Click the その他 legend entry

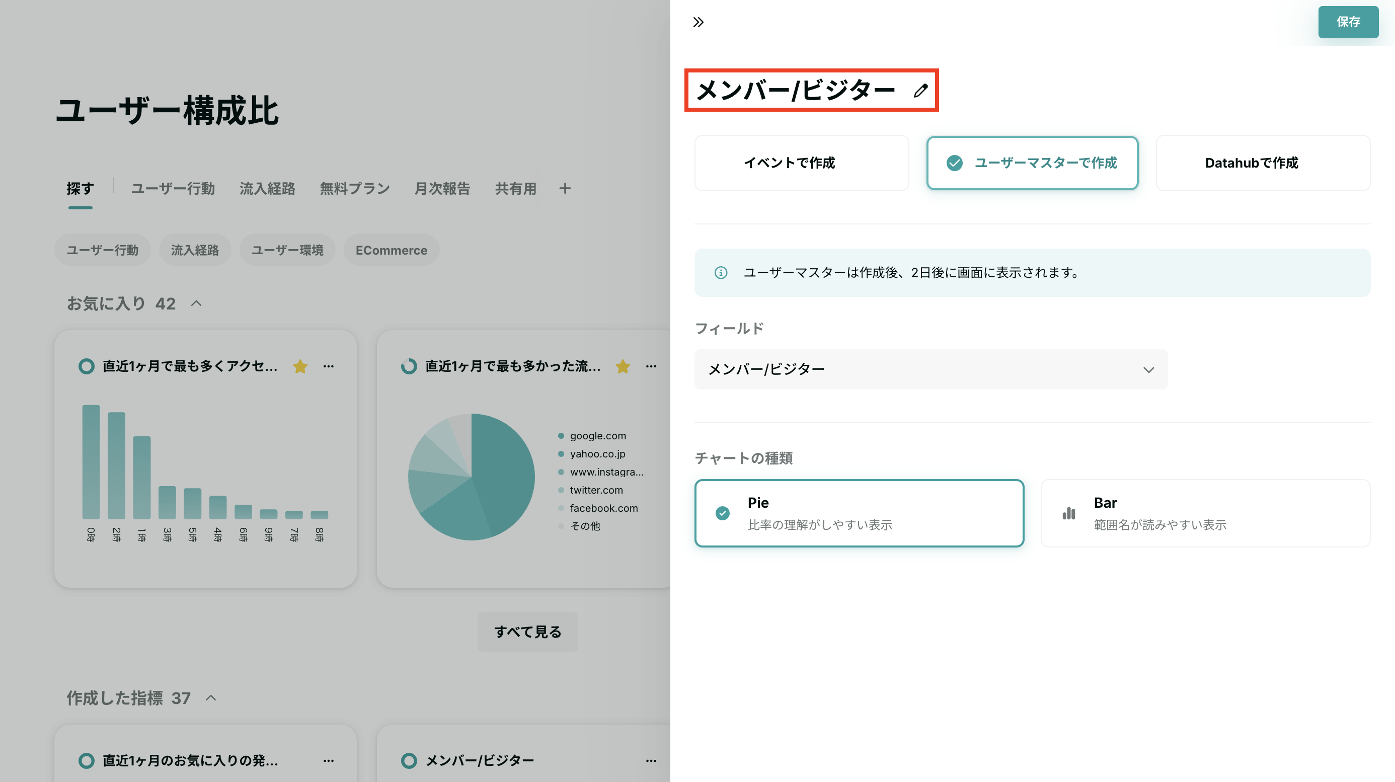579,526
